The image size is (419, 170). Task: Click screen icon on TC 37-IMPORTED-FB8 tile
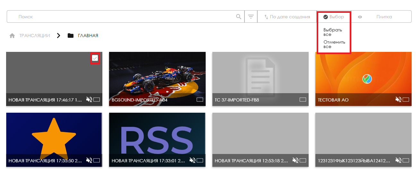pyautogui.click(x=303, y=100)
